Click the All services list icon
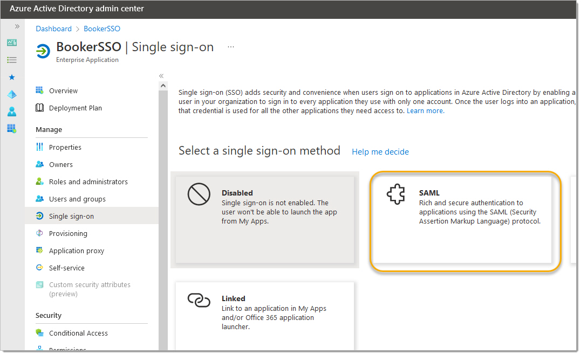Image resolution: width=581 pixels, height=355 pixels. 12,60
